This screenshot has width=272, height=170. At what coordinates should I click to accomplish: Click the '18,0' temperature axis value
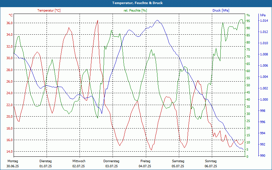point(10,129)
